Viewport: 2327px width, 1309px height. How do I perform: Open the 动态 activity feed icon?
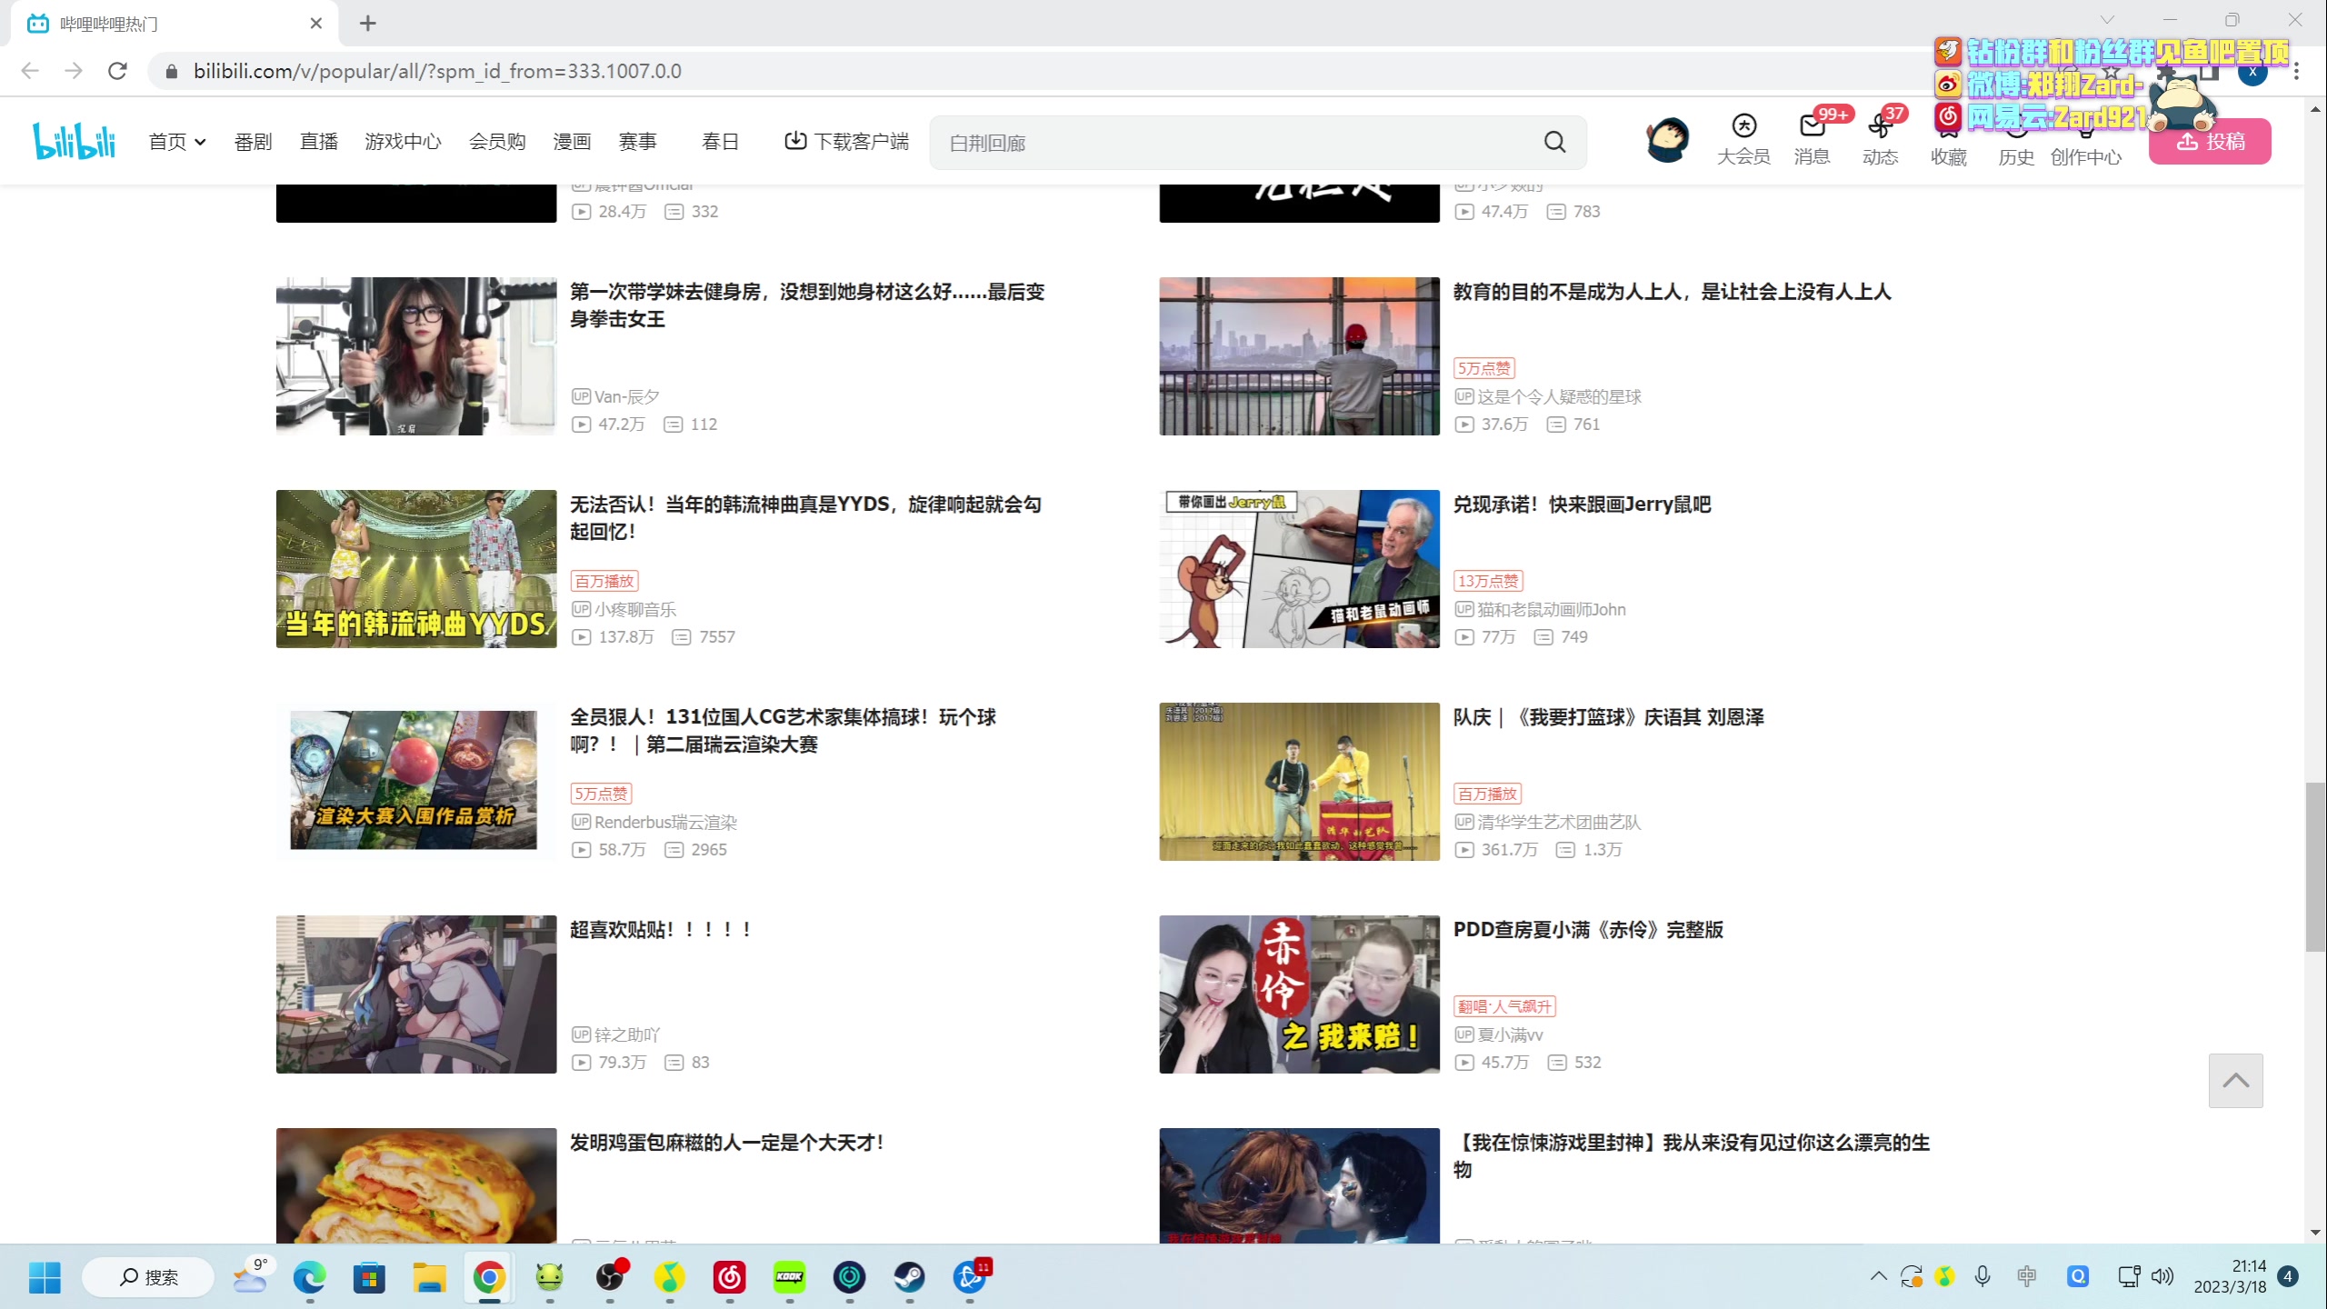(1880, 126)
